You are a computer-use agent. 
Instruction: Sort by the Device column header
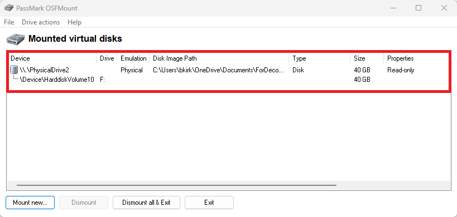coord(52,58)
